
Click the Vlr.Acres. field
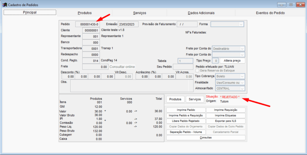point(185,77)
